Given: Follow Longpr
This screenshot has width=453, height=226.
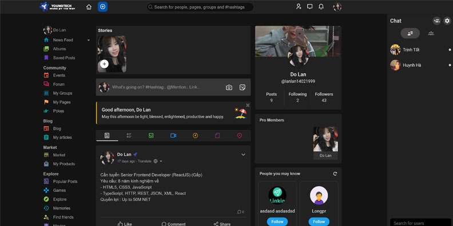Looking at the screenshot, I should (x=319, y=221).
